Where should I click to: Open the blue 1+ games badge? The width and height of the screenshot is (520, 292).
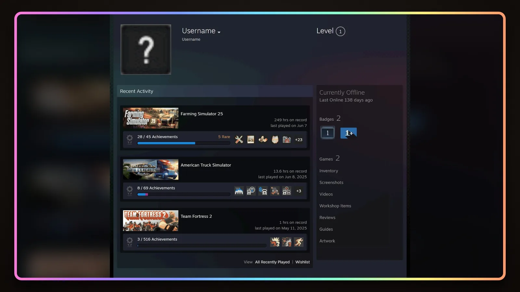pos(348,133)
